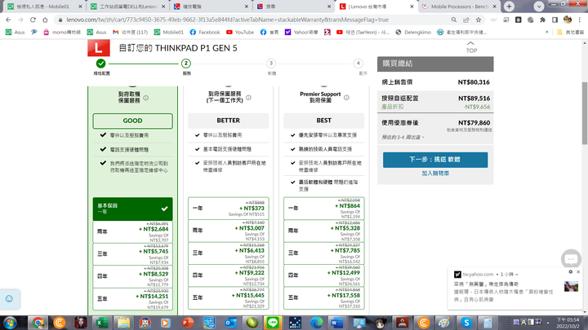Viewport: 588px width, 330px height.
Task: Show hidden system tray icons arrow
Action: click(x=548, y=323)
